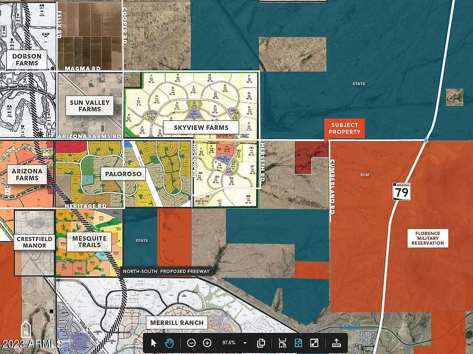Image resolution: width=473 pixels, height=354 pixels.
Task: Click the toolbar upload/dock icon
Action: click(x=336, y=343)
